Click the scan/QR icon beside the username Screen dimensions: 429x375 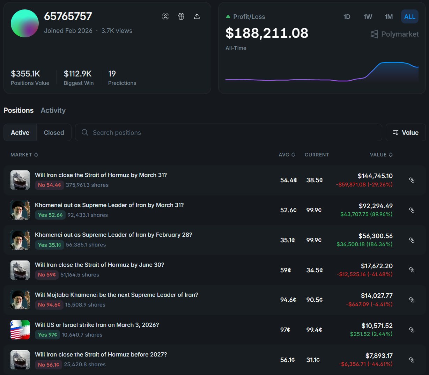(165, 16)
